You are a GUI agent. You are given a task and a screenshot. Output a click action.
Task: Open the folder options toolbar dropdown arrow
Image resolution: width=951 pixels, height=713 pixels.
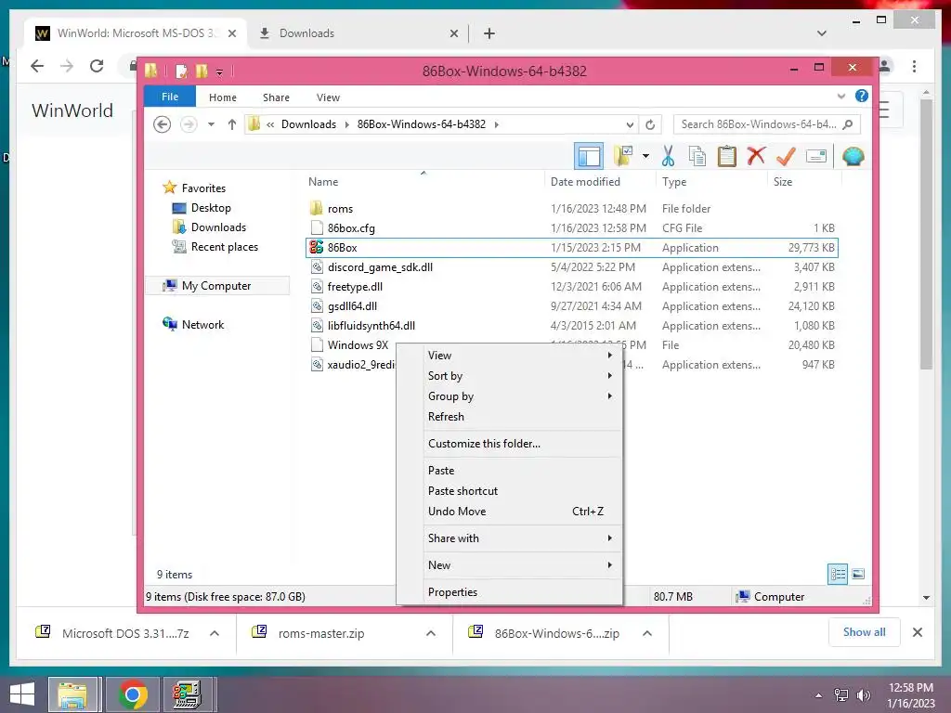tap(646, 156)
